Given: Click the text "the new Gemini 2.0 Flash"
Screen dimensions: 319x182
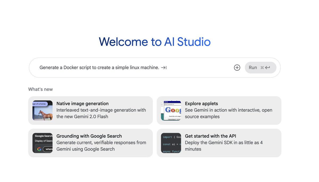Looking at the screenshot, I should click(x=82, y=117).
